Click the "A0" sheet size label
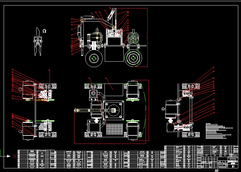 coord(216,170)
